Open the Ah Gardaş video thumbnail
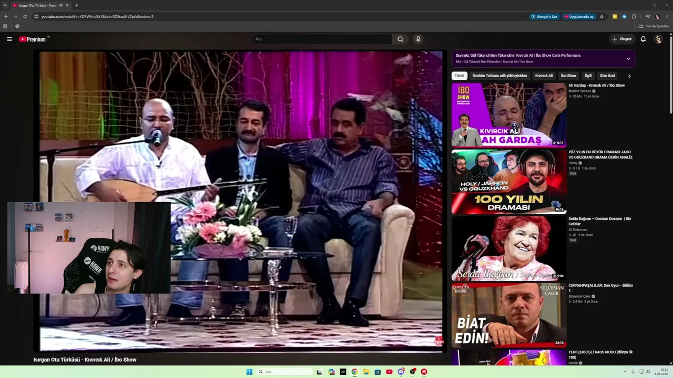Screen dimensions: 673x378 click(x=508, y=114)
